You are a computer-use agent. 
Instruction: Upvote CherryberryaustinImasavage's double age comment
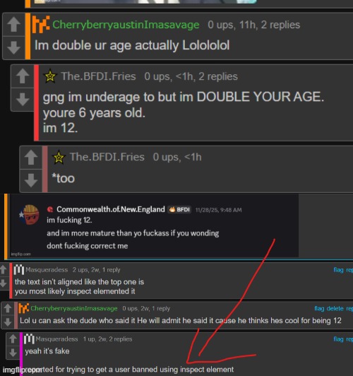coord(13,25)
